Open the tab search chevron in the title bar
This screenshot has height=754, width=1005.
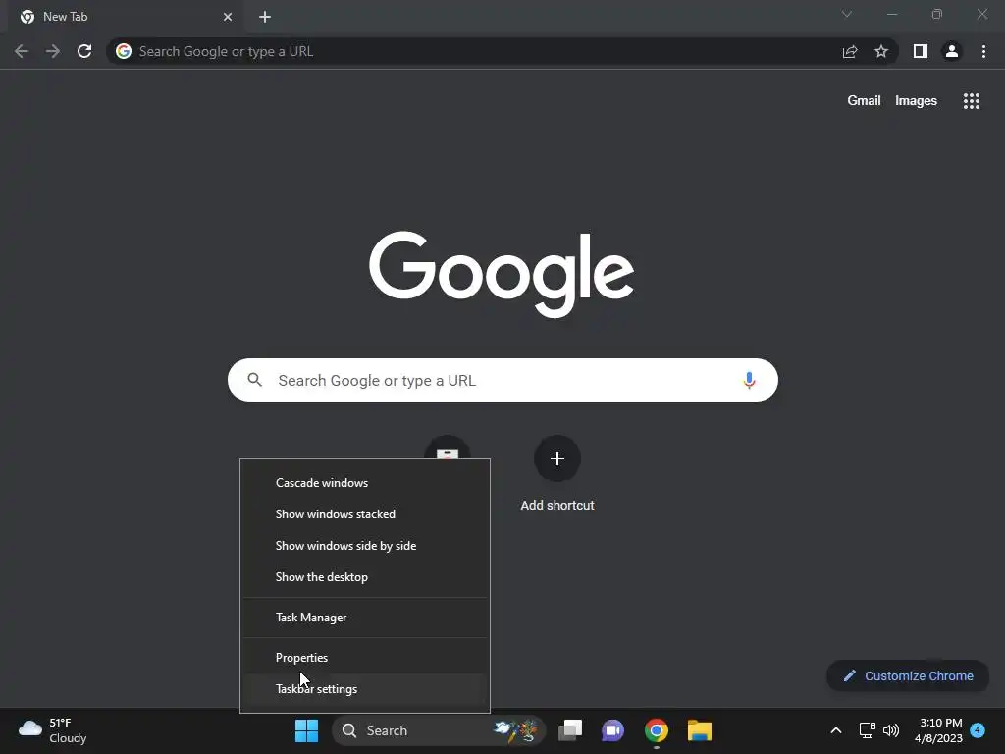[847, 14]
